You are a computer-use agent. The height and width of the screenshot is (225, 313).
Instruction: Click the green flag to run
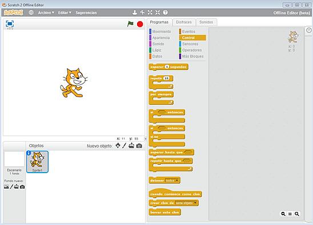point(130,24)
